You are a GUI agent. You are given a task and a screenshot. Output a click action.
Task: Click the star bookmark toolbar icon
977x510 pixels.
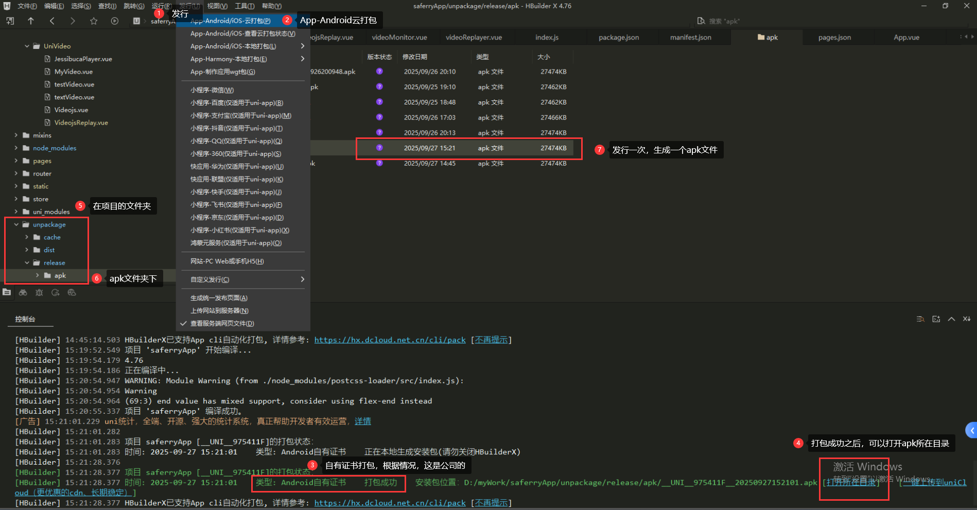click(x=94, y=21)
